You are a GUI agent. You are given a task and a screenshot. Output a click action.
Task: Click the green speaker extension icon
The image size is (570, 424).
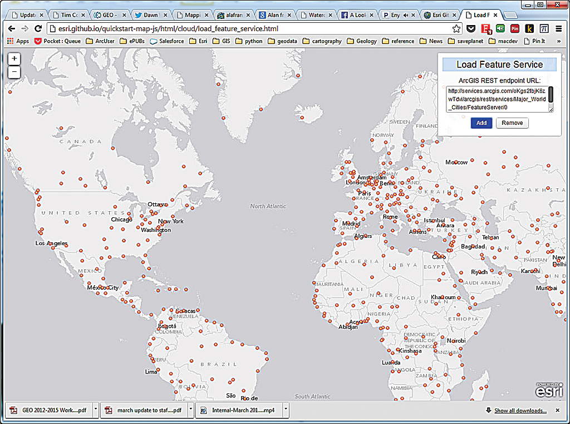[500, 28]
